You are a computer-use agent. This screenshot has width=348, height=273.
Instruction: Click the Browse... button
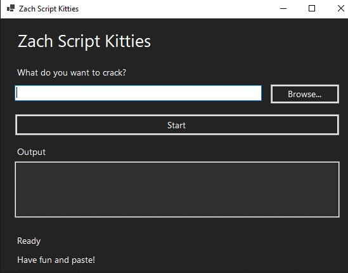(x=304, y=94)
